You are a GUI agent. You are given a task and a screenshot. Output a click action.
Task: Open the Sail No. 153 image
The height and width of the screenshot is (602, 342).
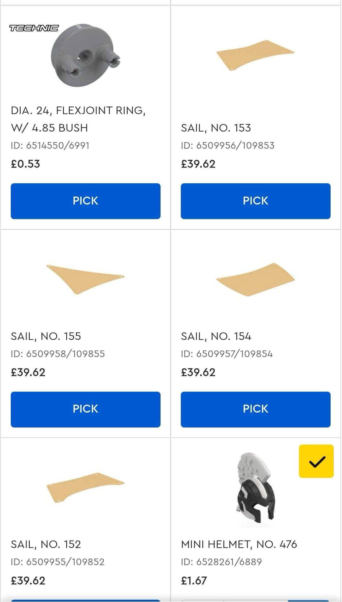tap(255, 55)
